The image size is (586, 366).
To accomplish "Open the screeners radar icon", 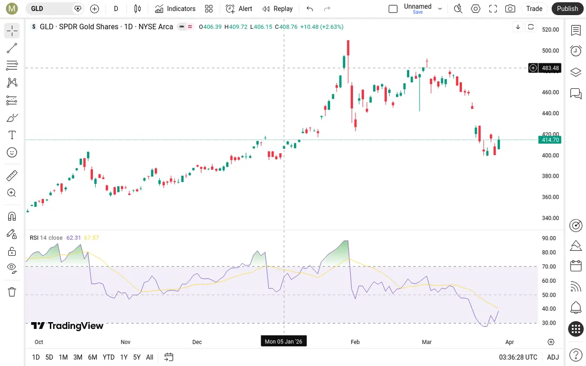I will click(x=576, y=225).
